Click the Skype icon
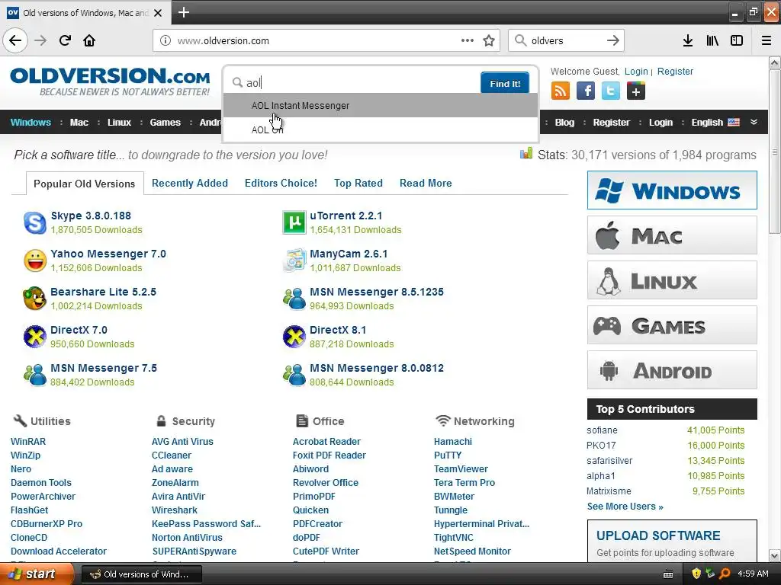 (35, 222)
